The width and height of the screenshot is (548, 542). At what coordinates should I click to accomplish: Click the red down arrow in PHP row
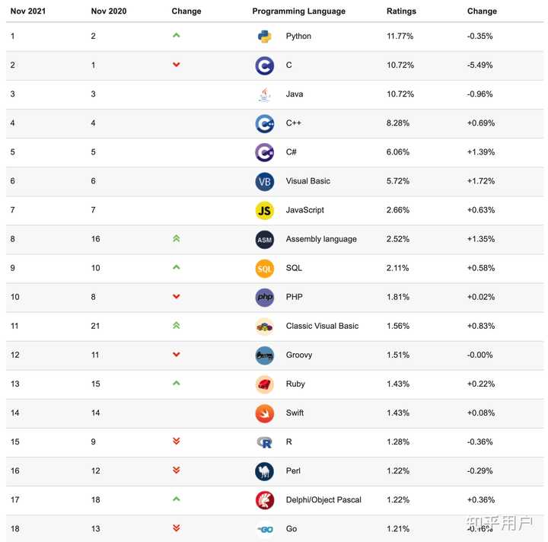[x=177, y=297]
